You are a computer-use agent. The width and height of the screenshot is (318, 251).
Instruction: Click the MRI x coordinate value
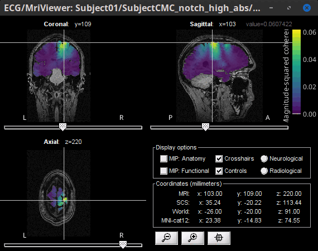point(210,194)
